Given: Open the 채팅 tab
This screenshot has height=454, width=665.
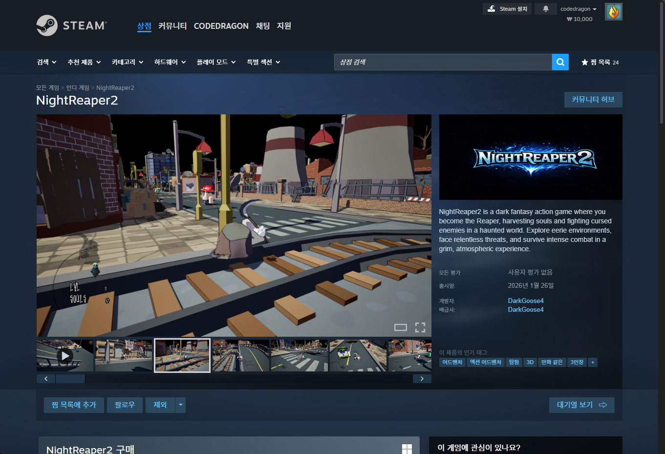Looking at the screenshot, I should 263,26.
